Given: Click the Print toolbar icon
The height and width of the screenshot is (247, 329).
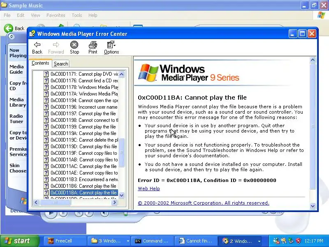Looking at the screenshot, I should (93, 48).
